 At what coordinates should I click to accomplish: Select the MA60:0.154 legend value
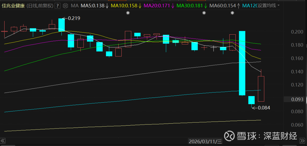[225, 5]
